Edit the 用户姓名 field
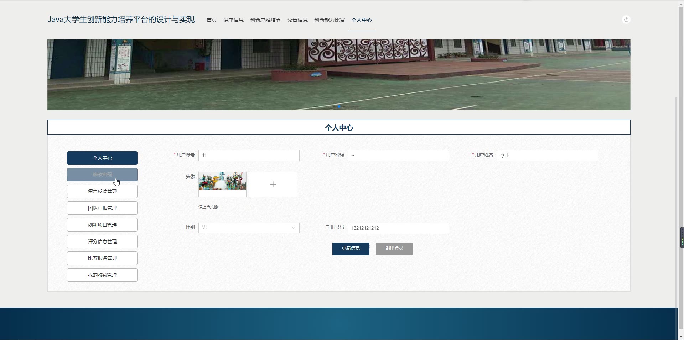684x340 pixels. (x=547, y=155)
